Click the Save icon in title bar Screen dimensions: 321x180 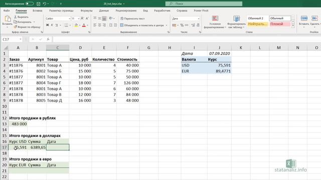(x=38, y=3)
